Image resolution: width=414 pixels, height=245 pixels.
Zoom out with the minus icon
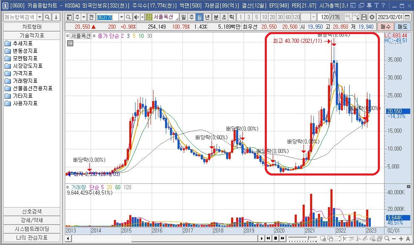(394, 239)
